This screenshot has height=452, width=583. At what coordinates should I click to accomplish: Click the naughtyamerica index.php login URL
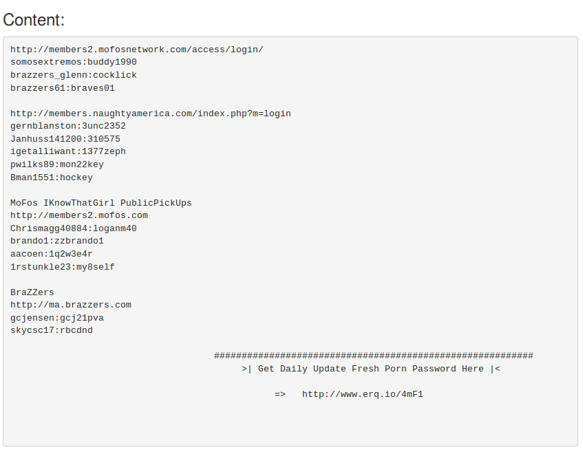[151, 114]
